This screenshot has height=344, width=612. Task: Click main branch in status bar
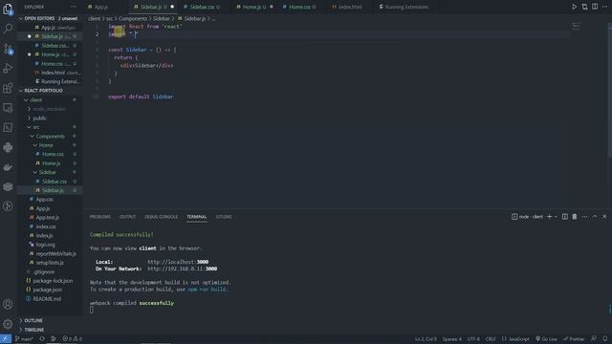point(24,339)
